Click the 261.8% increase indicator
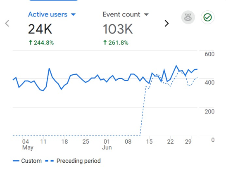 (x=116, y=43)
